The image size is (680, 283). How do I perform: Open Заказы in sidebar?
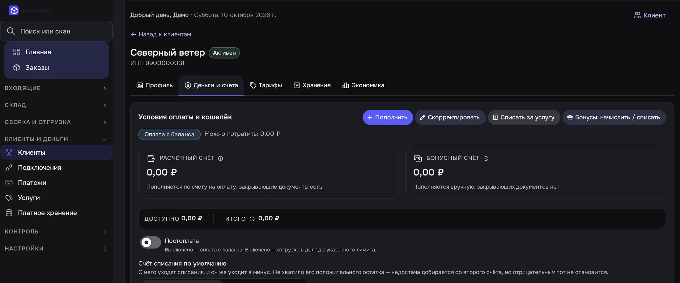click(56, 67)
